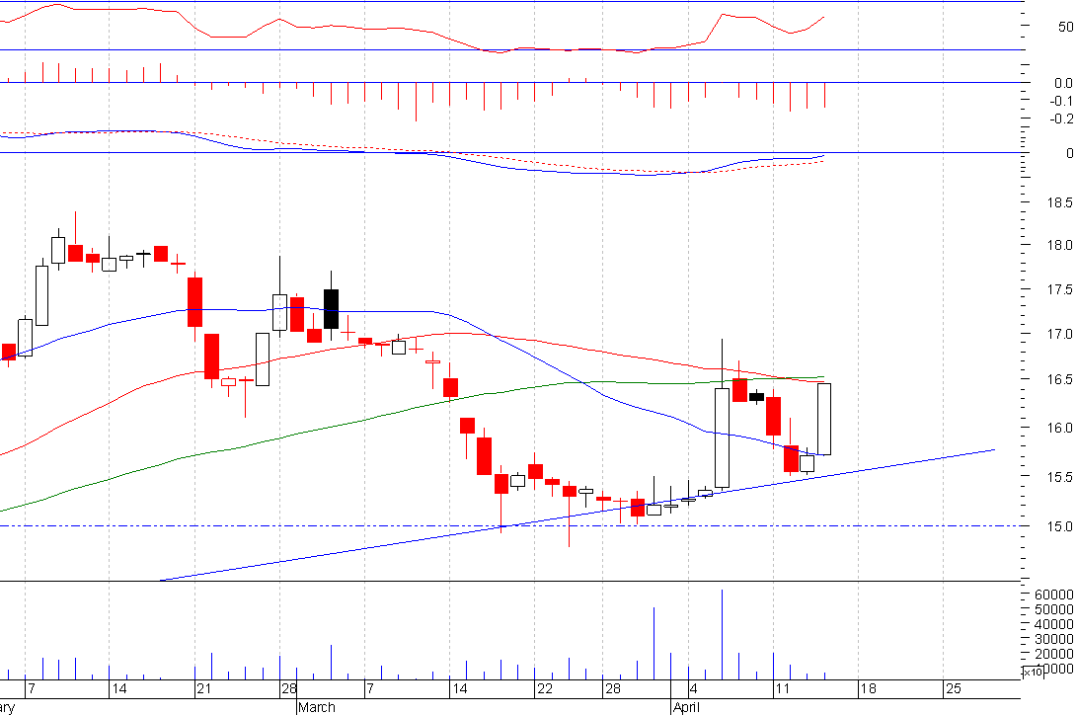Click the 0.0 histogram axis label
This screenshot has height=715, width=1077.
point(1063,83)
